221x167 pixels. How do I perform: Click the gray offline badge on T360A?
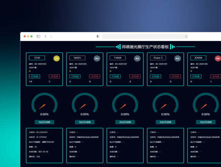(137, 59)
